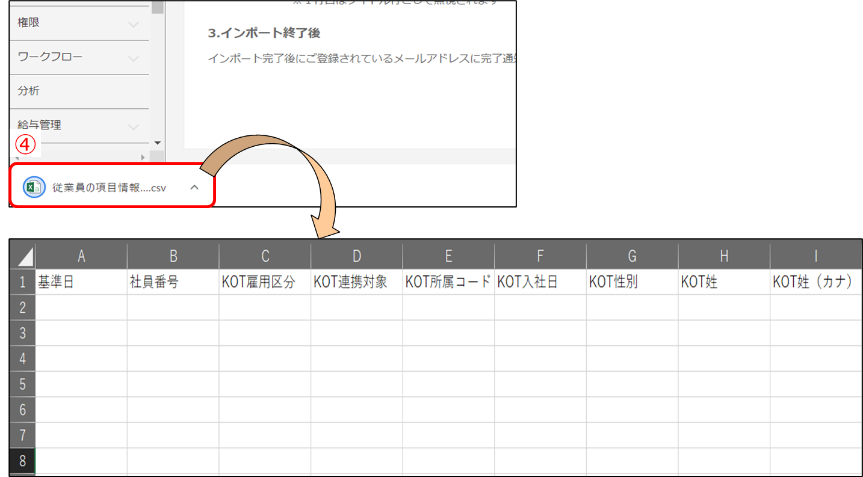The height and width of the screenshot is (477, 863).
Task: Expand the 給与管理 sidebar menu
Action: coord(79,125)
